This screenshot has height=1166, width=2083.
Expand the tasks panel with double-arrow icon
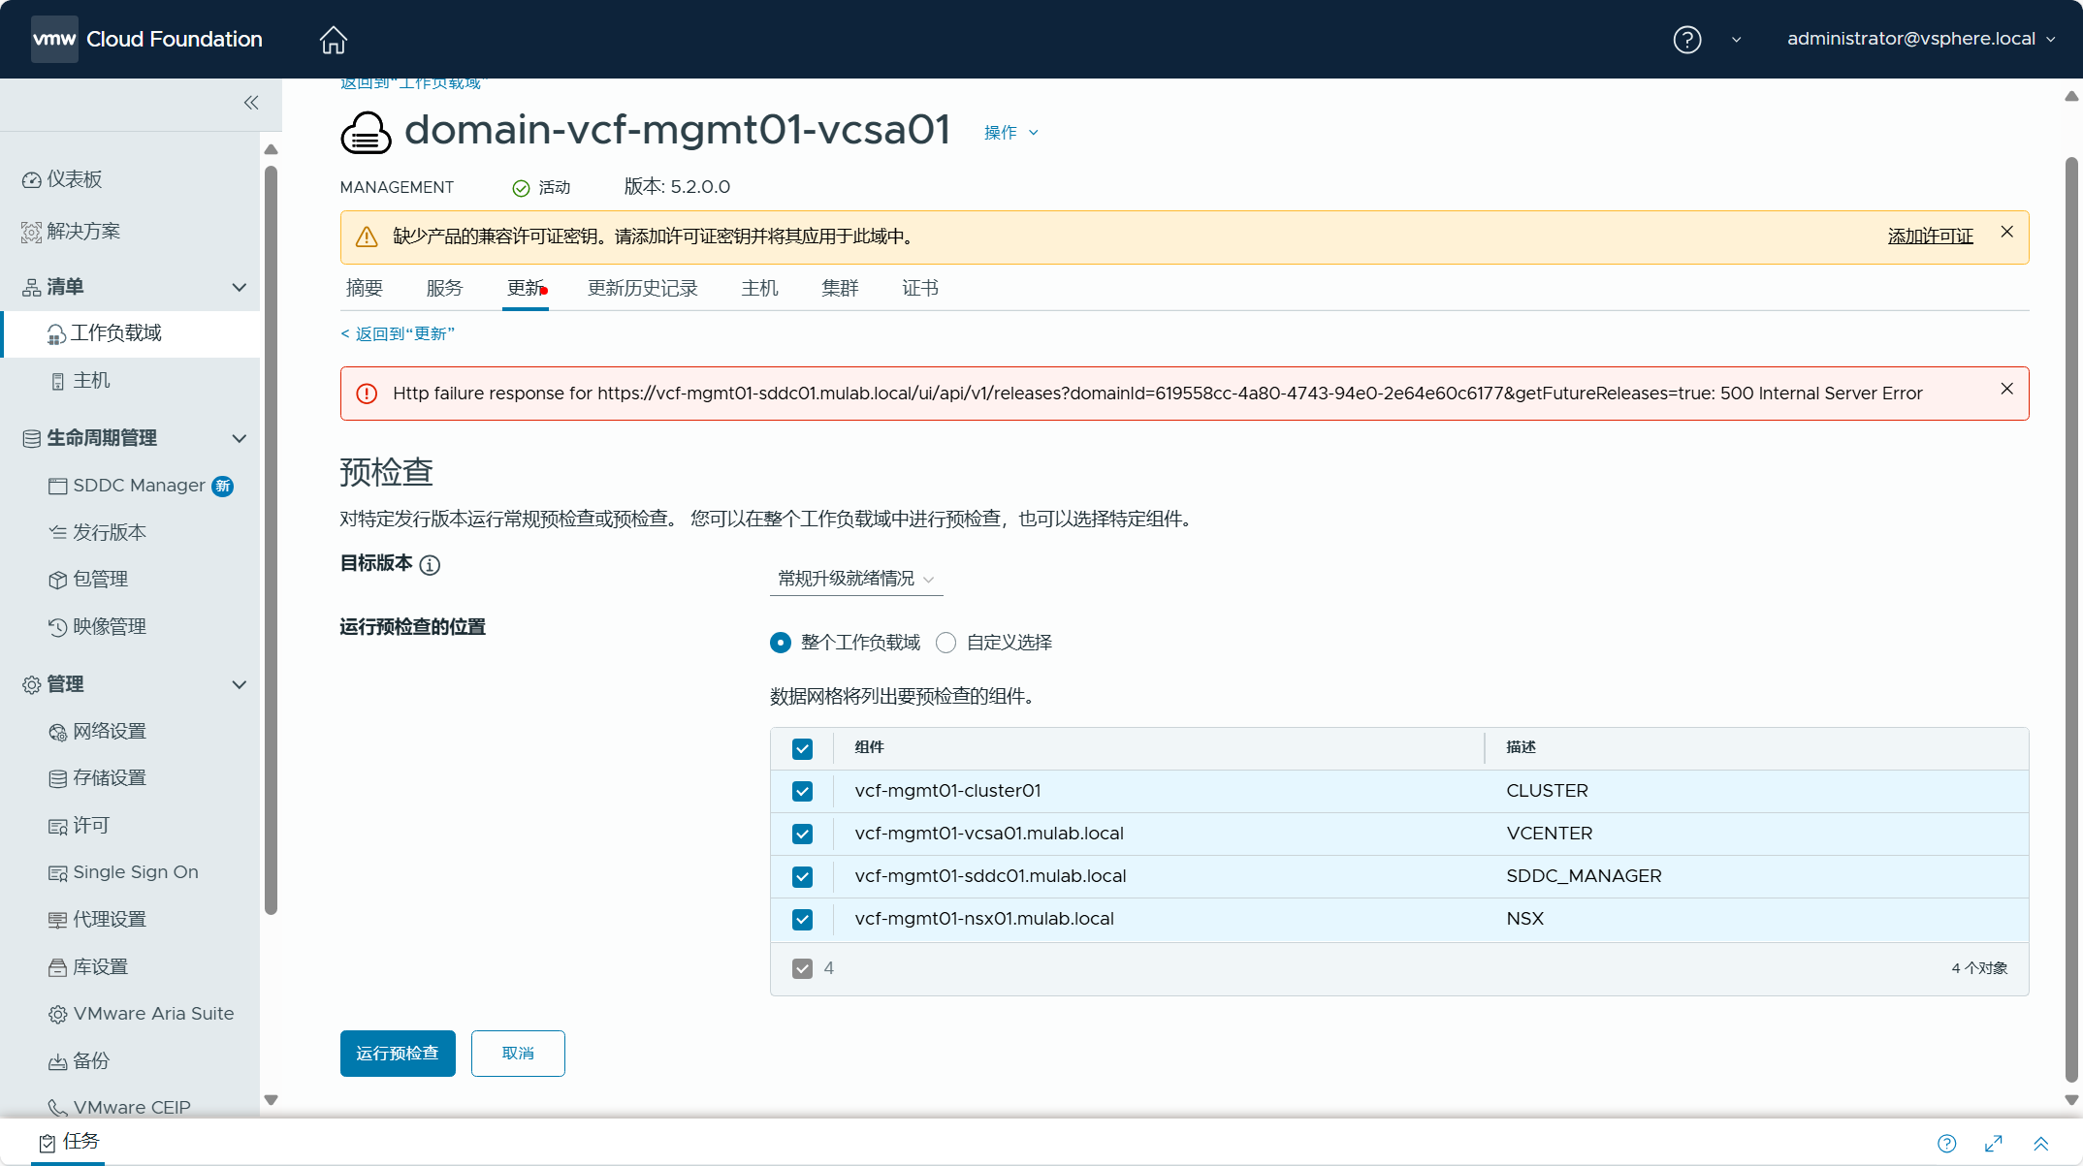(x=2040, y=1144)
